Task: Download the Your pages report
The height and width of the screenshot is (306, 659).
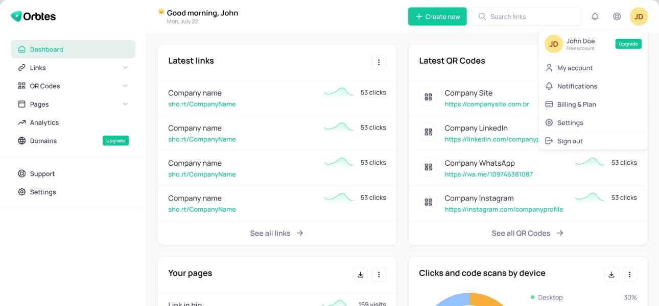Action: point(360,274)
